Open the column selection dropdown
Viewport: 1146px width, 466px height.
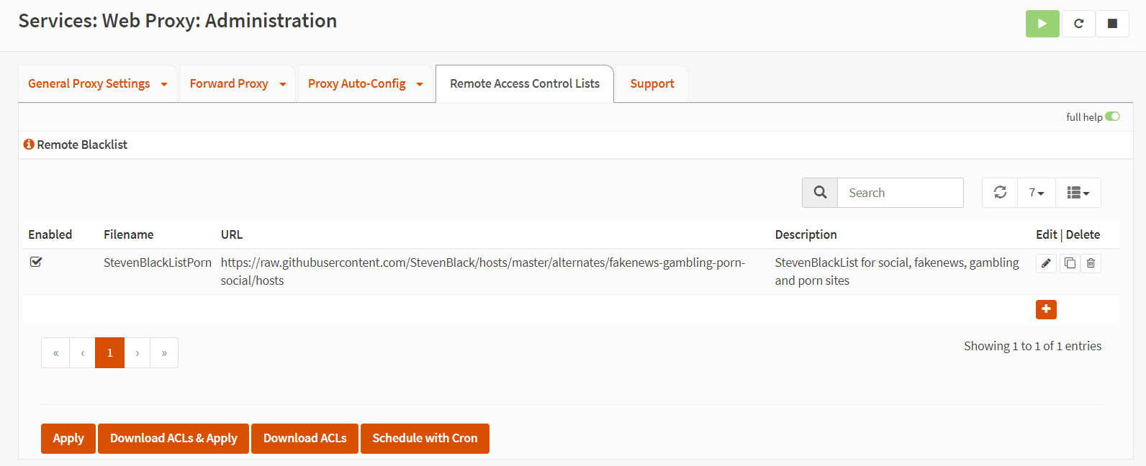click(1078, 193)
